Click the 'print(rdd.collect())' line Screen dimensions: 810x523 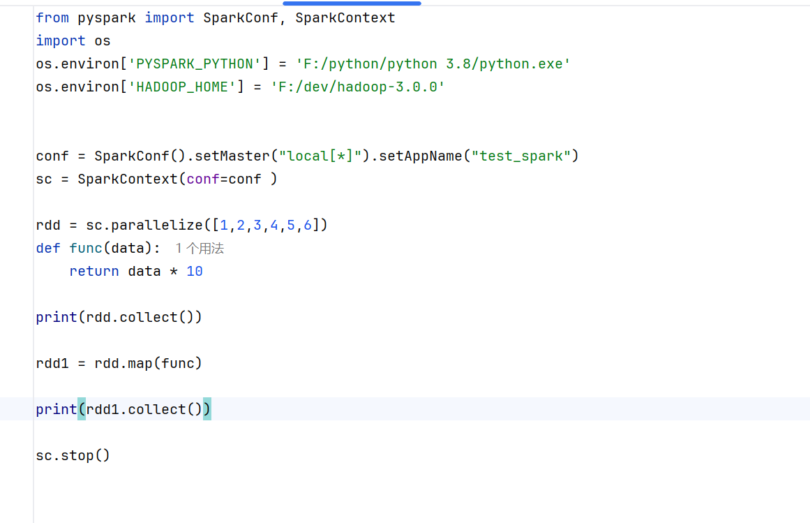coord(119,317)
